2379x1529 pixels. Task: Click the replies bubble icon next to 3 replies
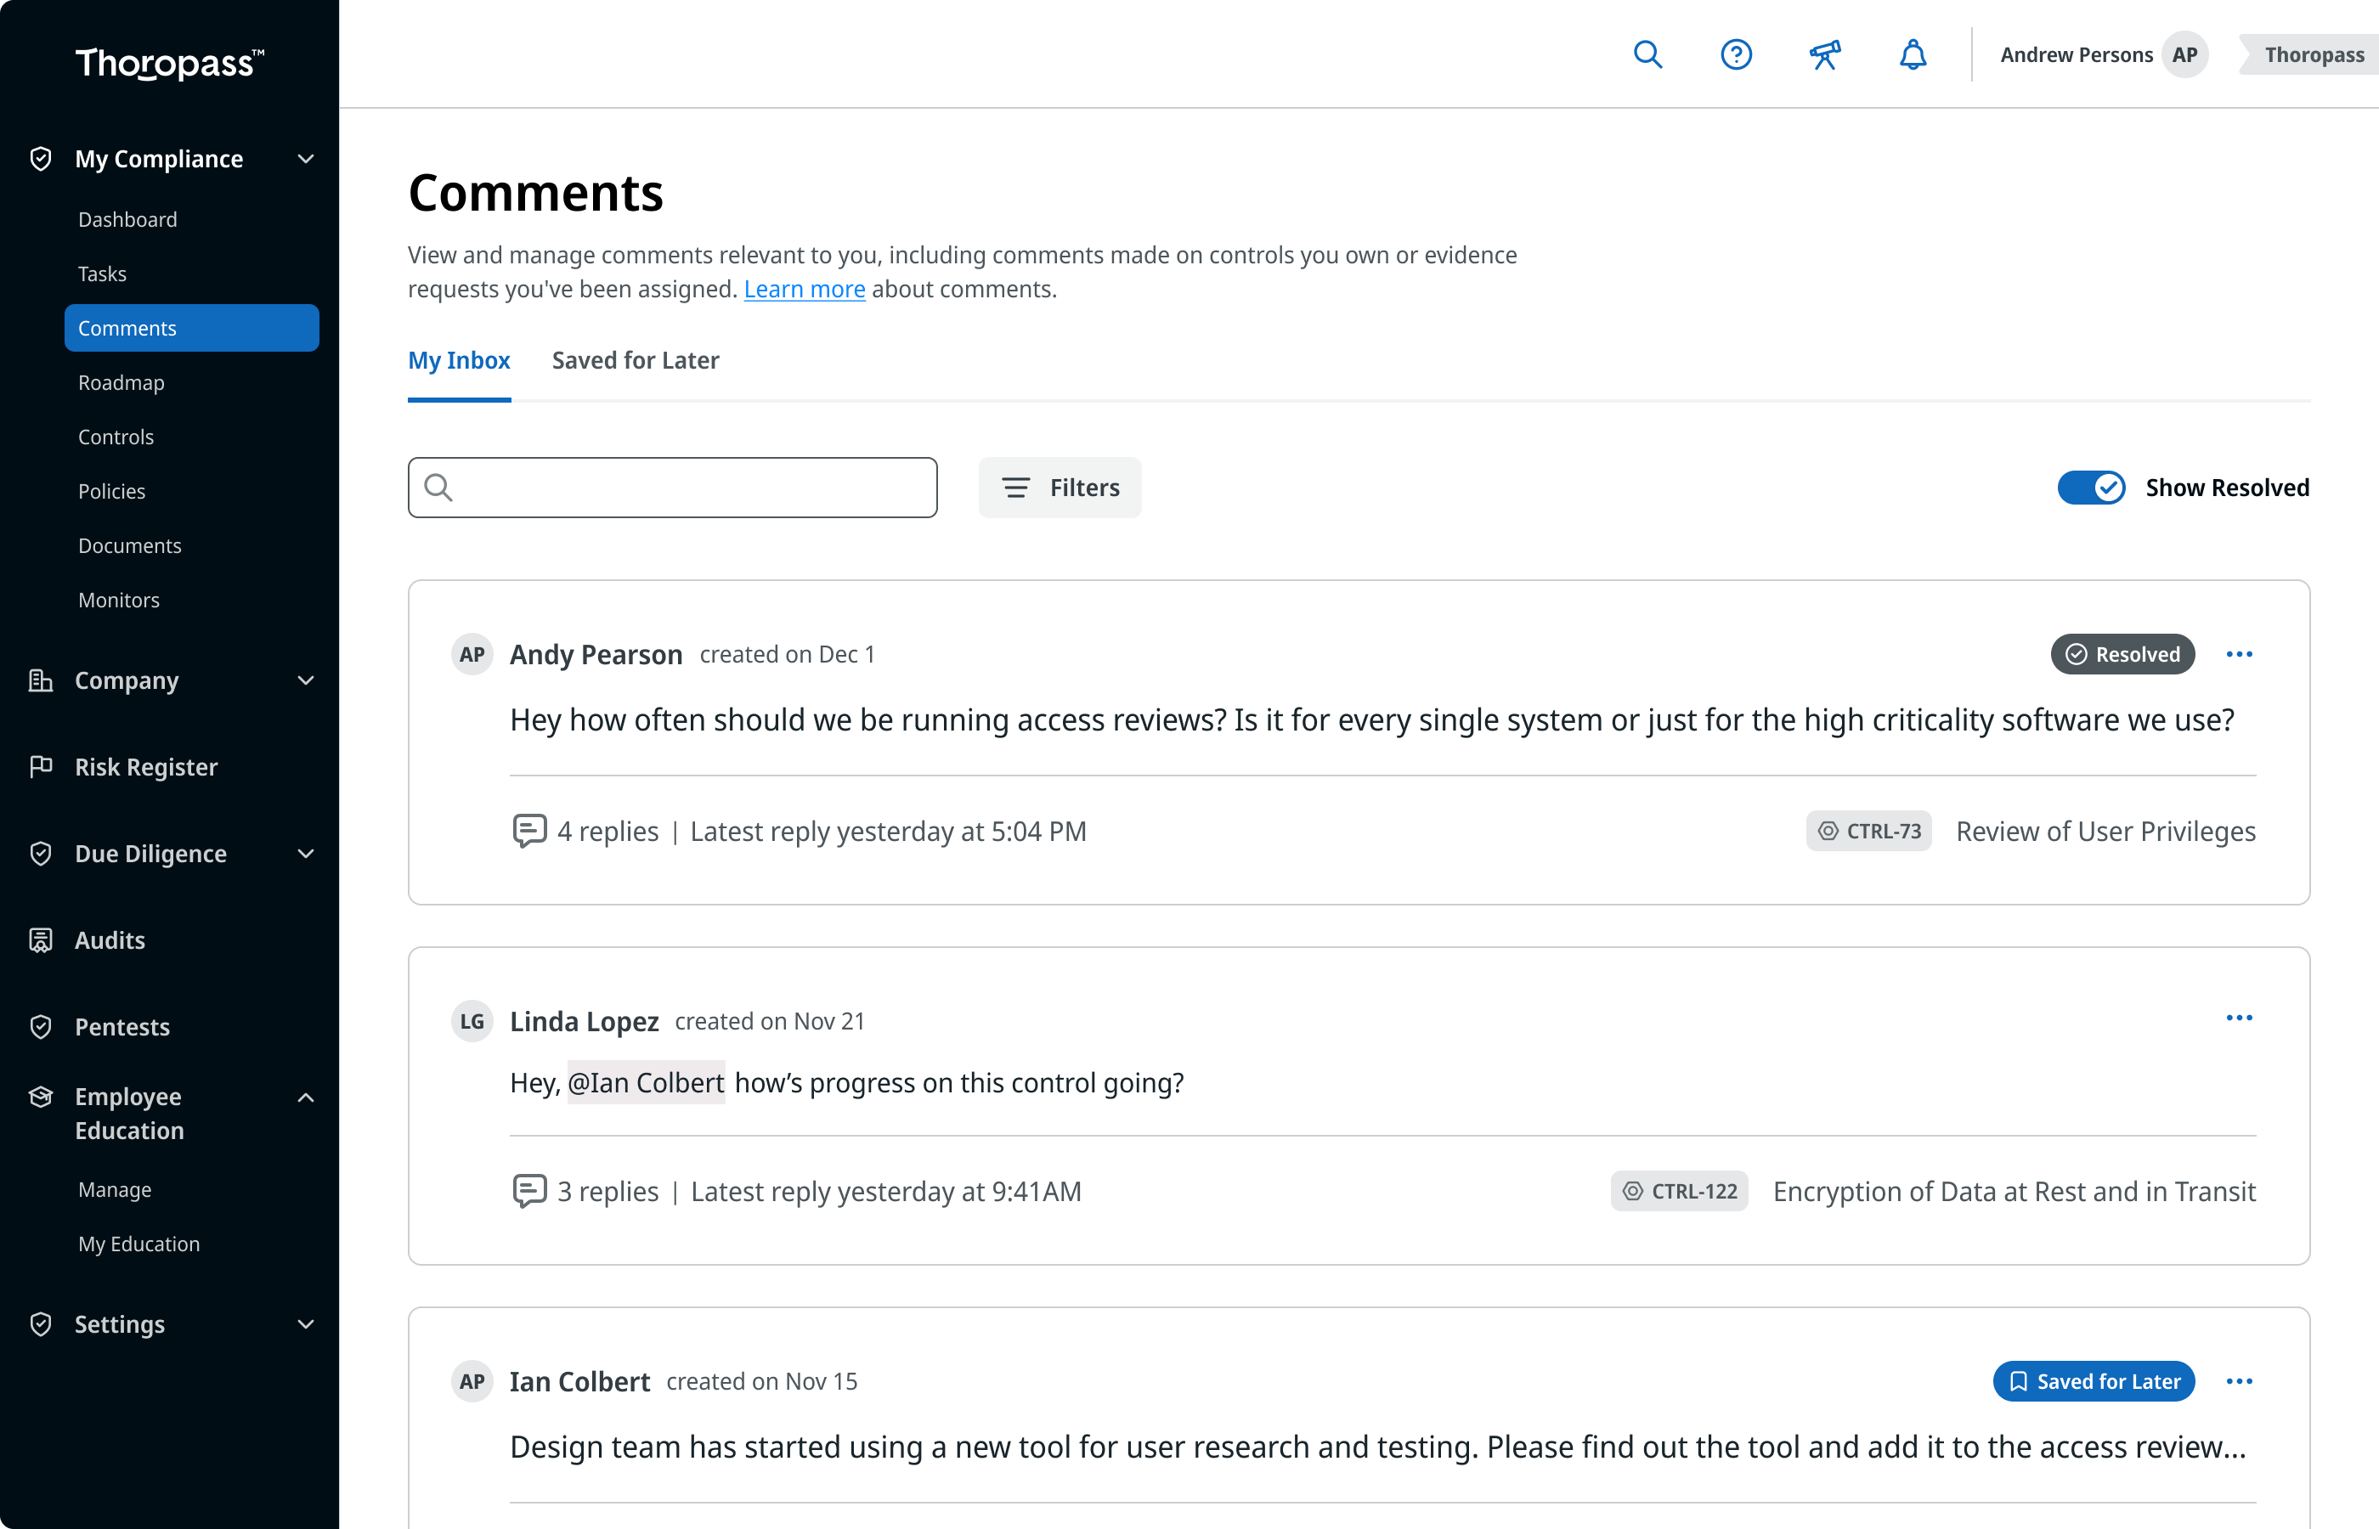(529, 1192)
